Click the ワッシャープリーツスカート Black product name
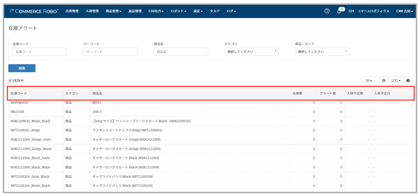This screenshot has height=196, width=420. pos(142,121)
